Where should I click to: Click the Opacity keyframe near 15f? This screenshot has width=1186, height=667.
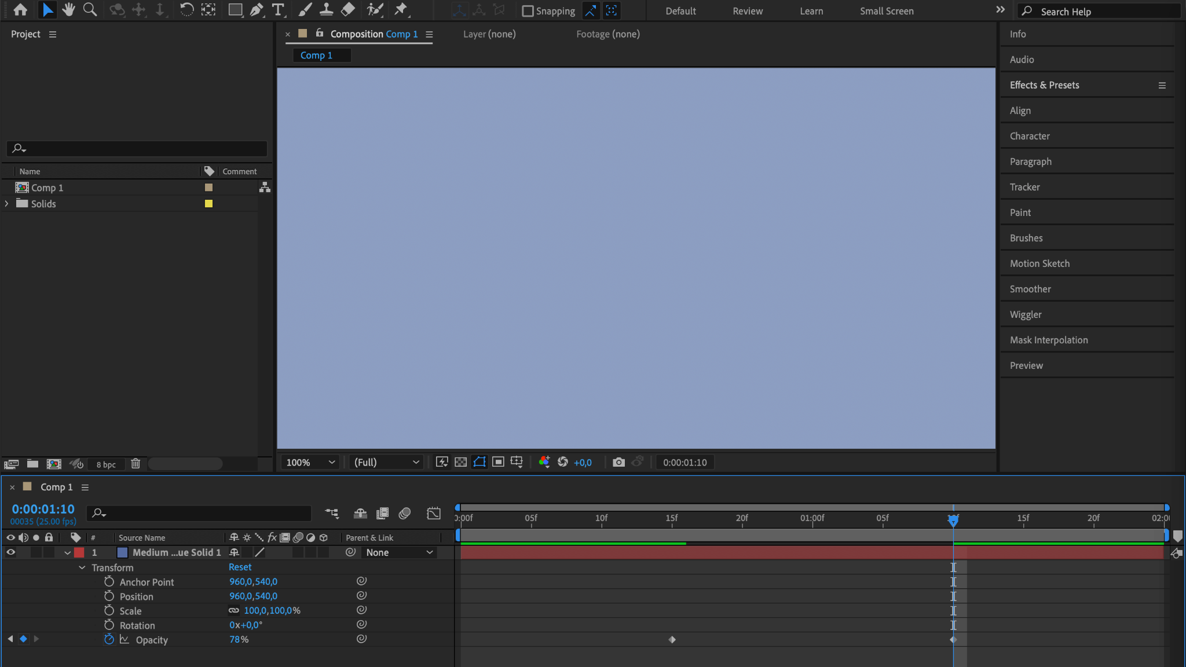point(672,639)
